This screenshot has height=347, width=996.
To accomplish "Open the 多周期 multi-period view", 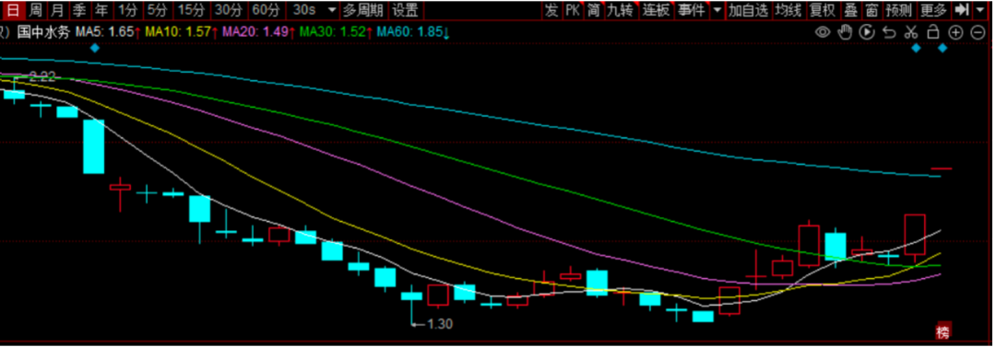I will tap(362, 10).
